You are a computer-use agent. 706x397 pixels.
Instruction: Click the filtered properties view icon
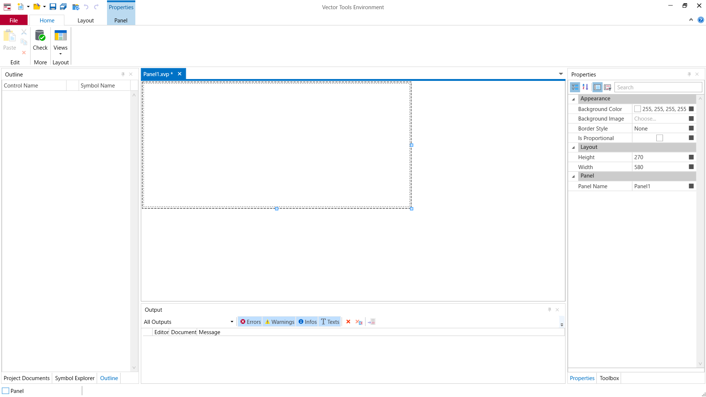point(607,87)
